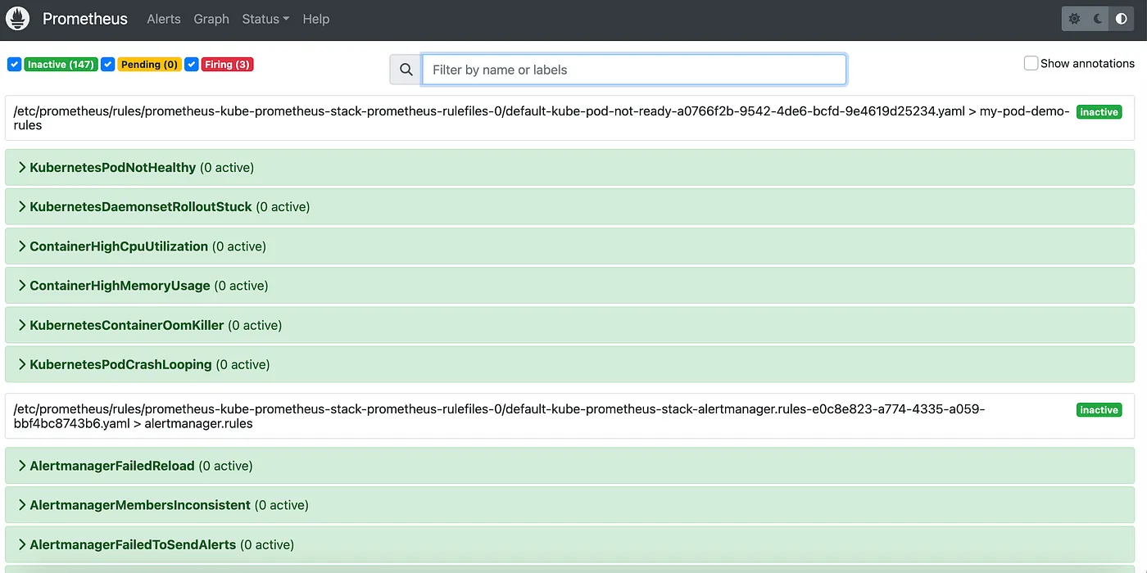
Task: Expand the KubernetesPodNotHealthy alert rule
Action: [x=569, y=168]
